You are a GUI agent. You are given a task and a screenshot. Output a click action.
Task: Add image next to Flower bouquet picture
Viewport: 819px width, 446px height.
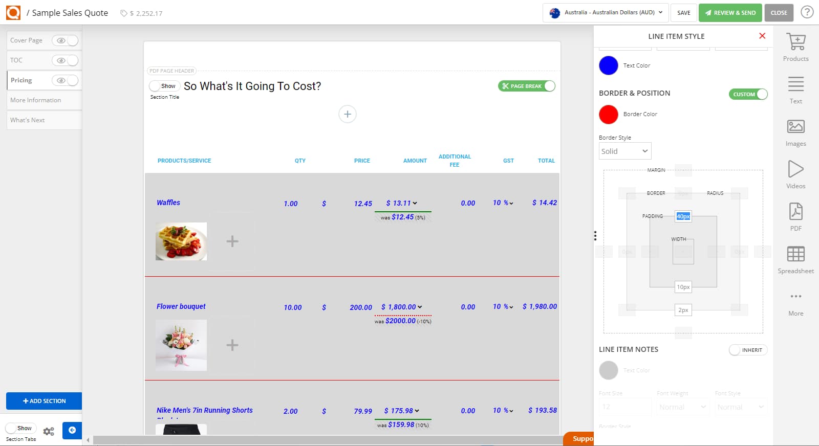click(232, 345)
